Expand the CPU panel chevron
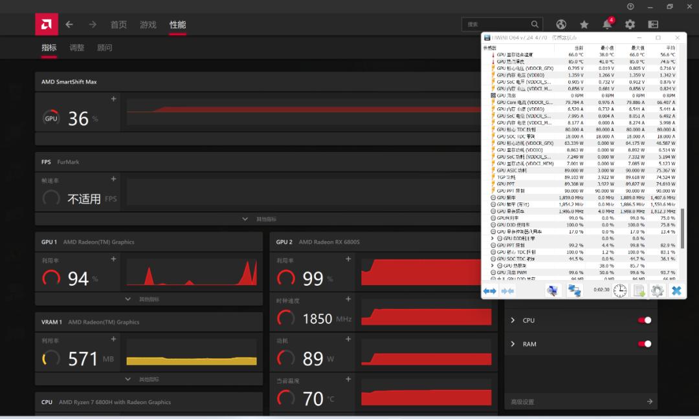Image resolution: width=699 pixels, height=419 pixels. pyautogui.click(x=511, y=320)
